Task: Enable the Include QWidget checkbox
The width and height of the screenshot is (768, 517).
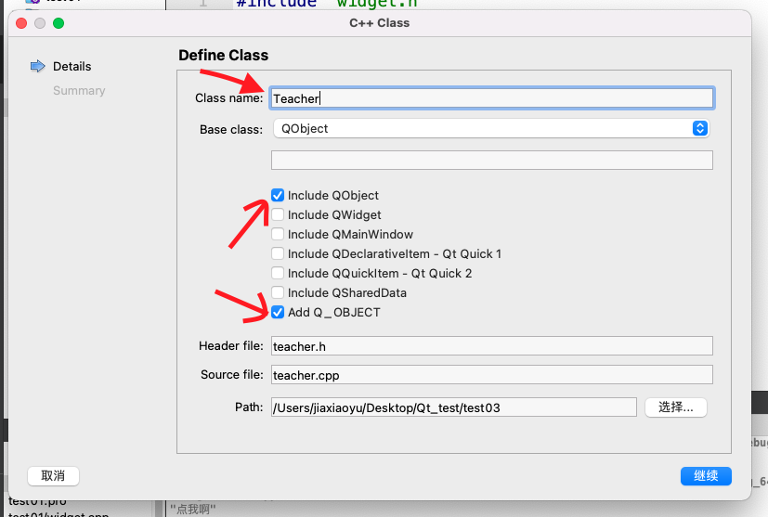Action: coord(278,215)
